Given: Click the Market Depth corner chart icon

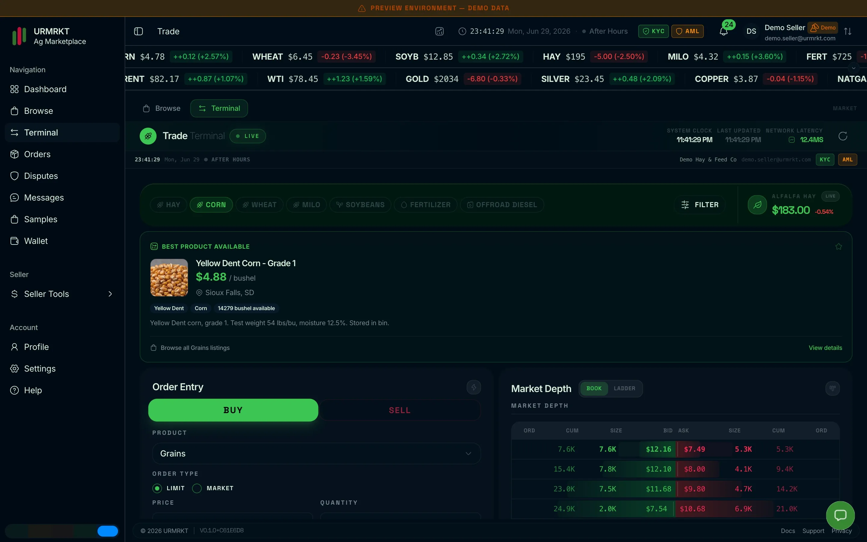Looking at the screenshot, I should click(x=832, y=388).
